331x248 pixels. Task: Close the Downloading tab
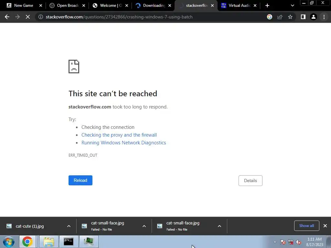(x=170, y=5)
